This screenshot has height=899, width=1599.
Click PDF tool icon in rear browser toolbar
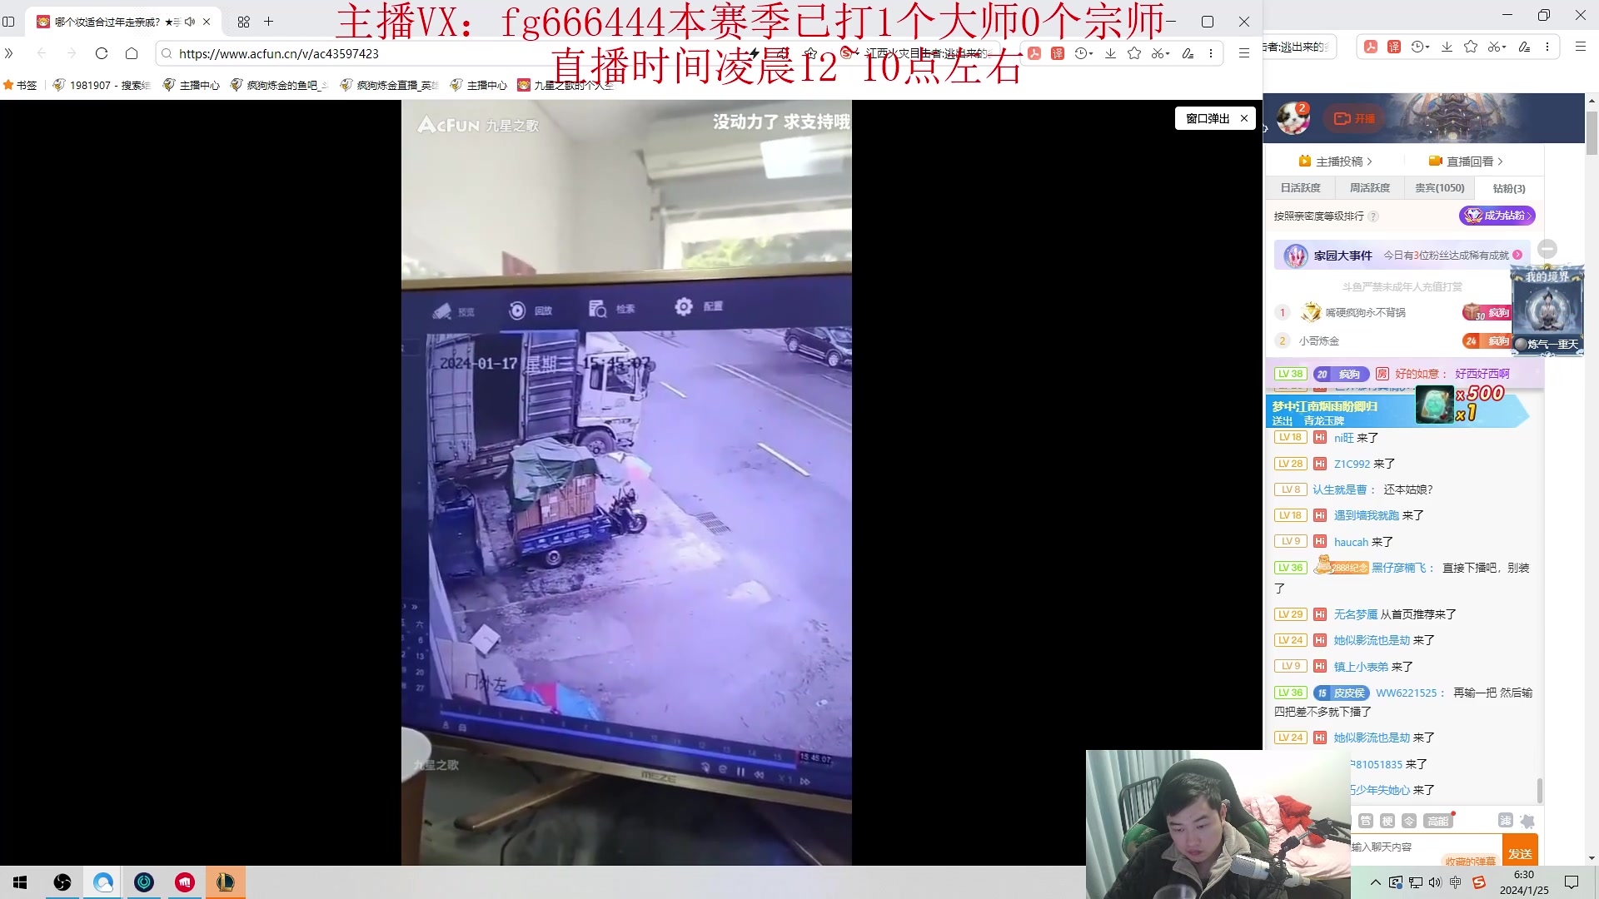[x=1371, y=47]
